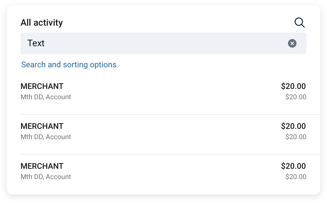Viewport: 327px width, 203px height.
Task: Click the magnifying glass search icon
Action: pos(299,23)
